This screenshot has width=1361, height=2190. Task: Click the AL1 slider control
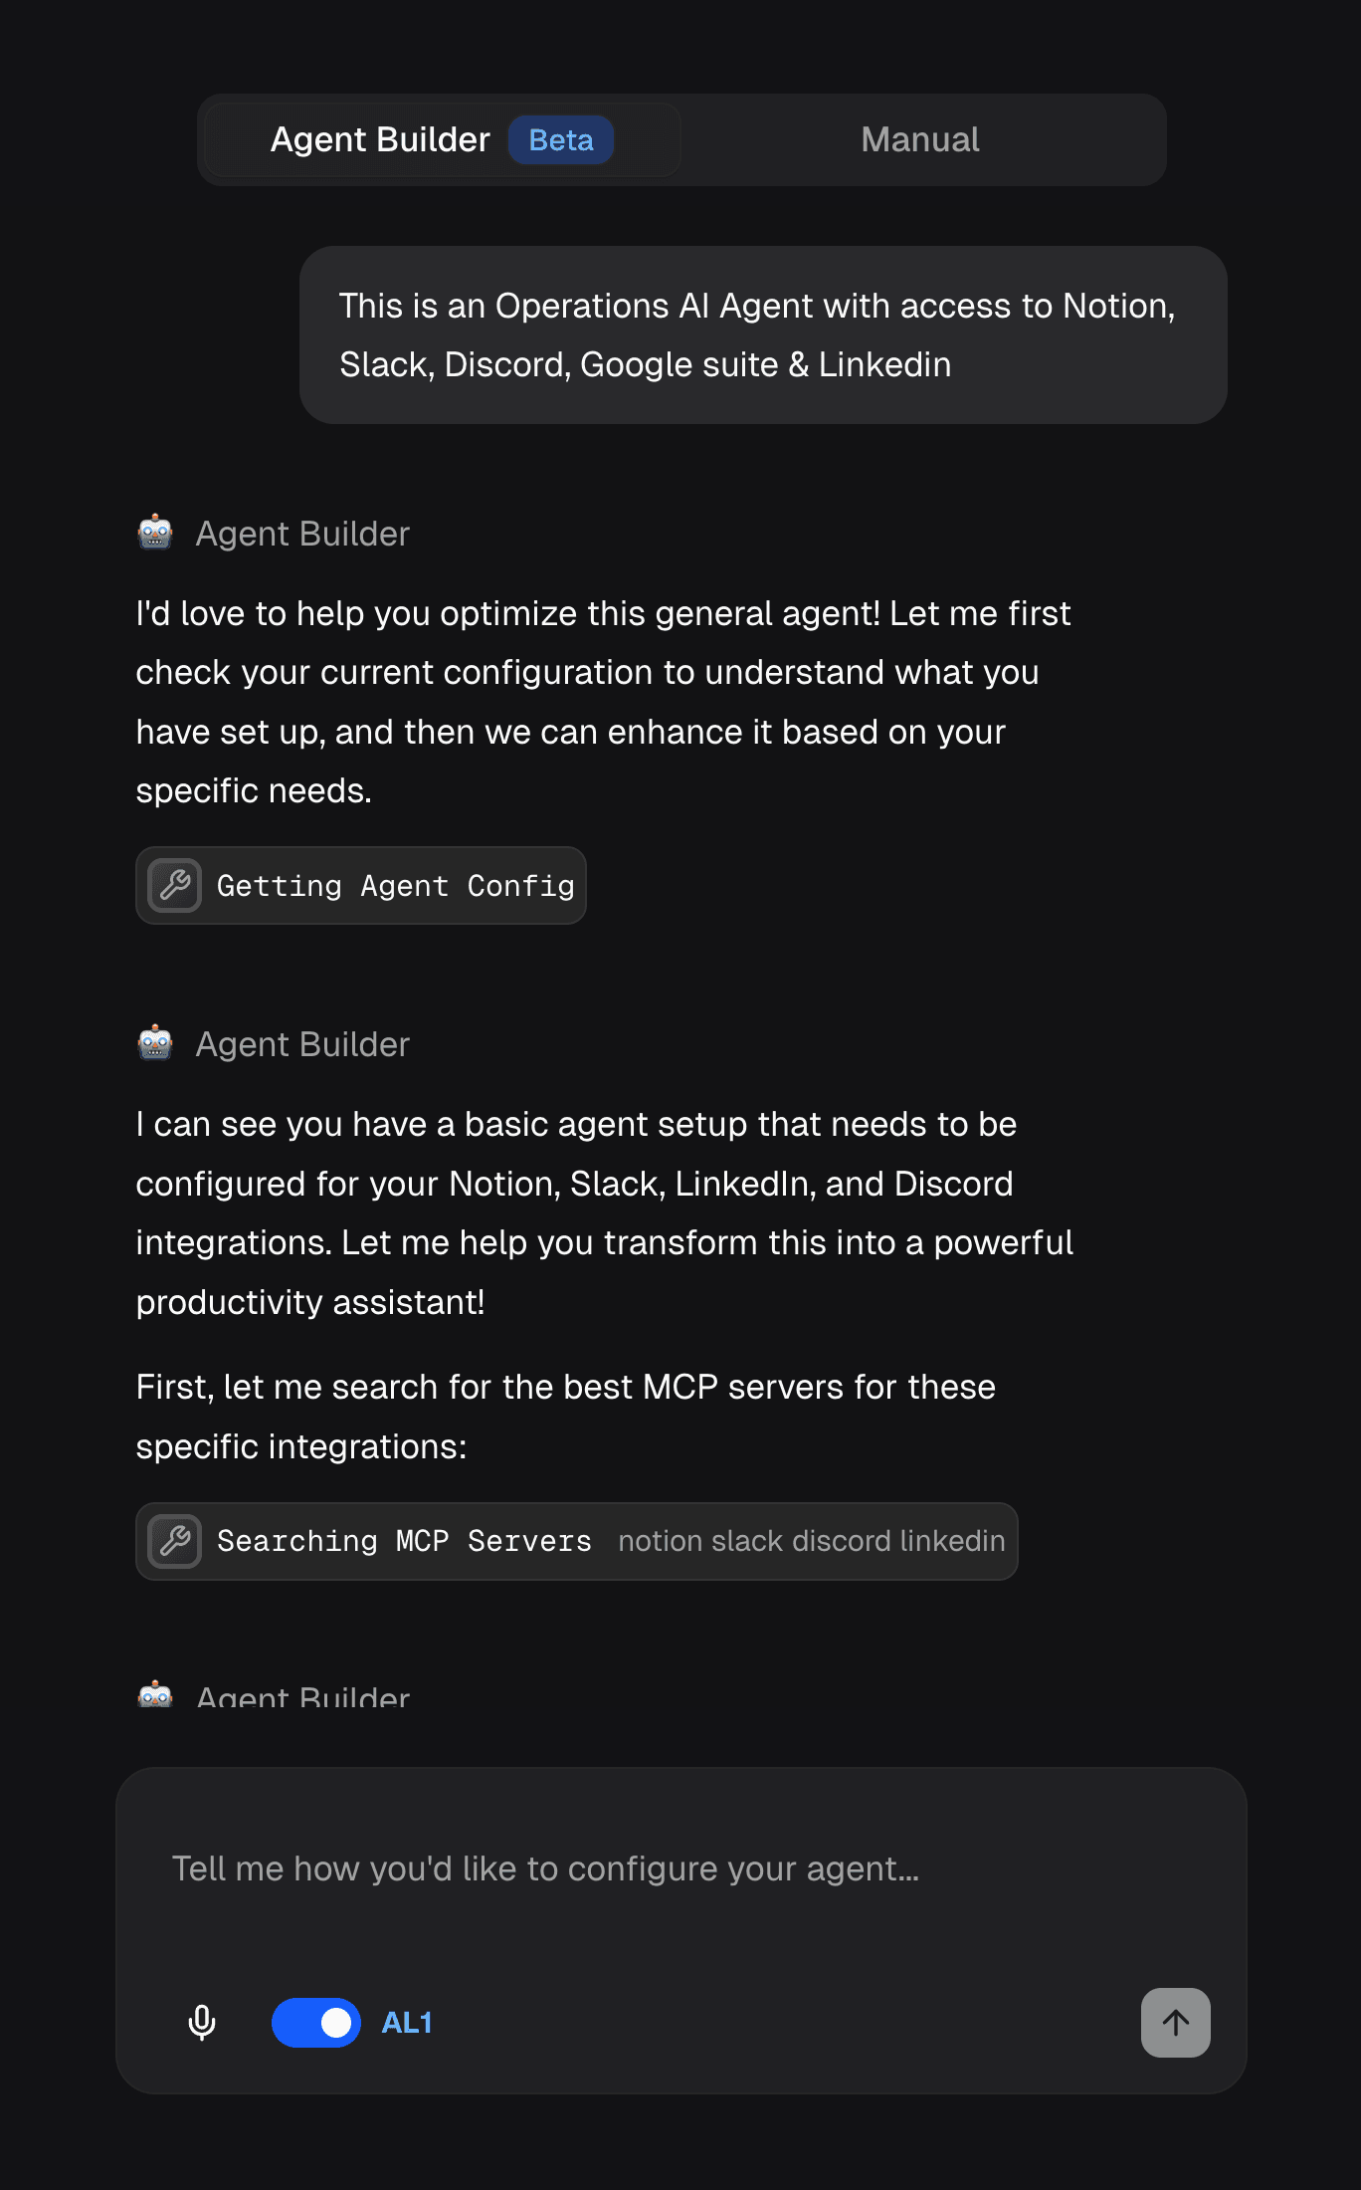(x=315, y=2022)
